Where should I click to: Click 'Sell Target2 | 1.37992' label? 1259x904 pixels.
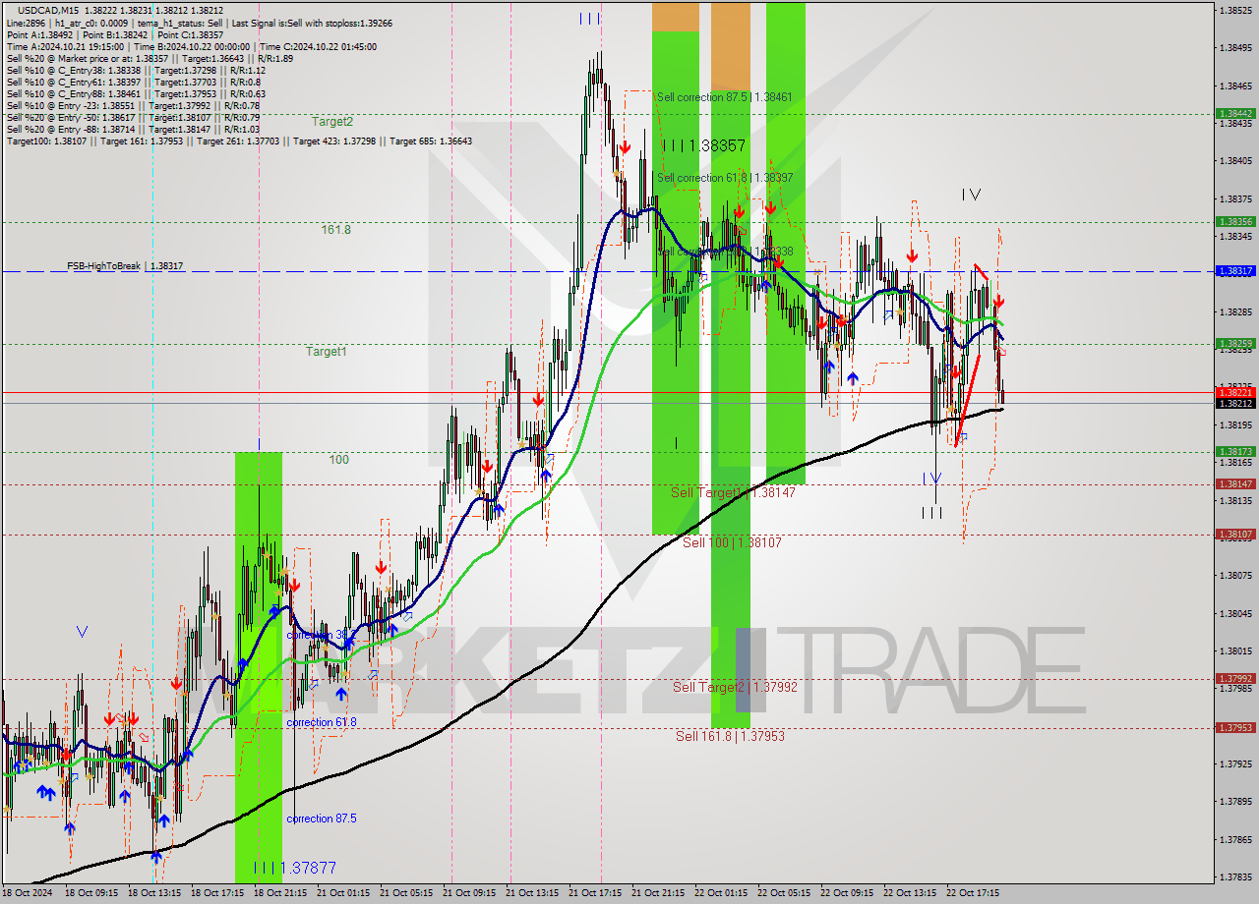click(x=735, y=687)
